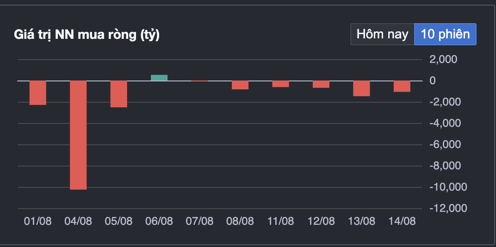Select the 05/08 red bar
This screenshot has width=496, height=247.
tap(118, 94)
